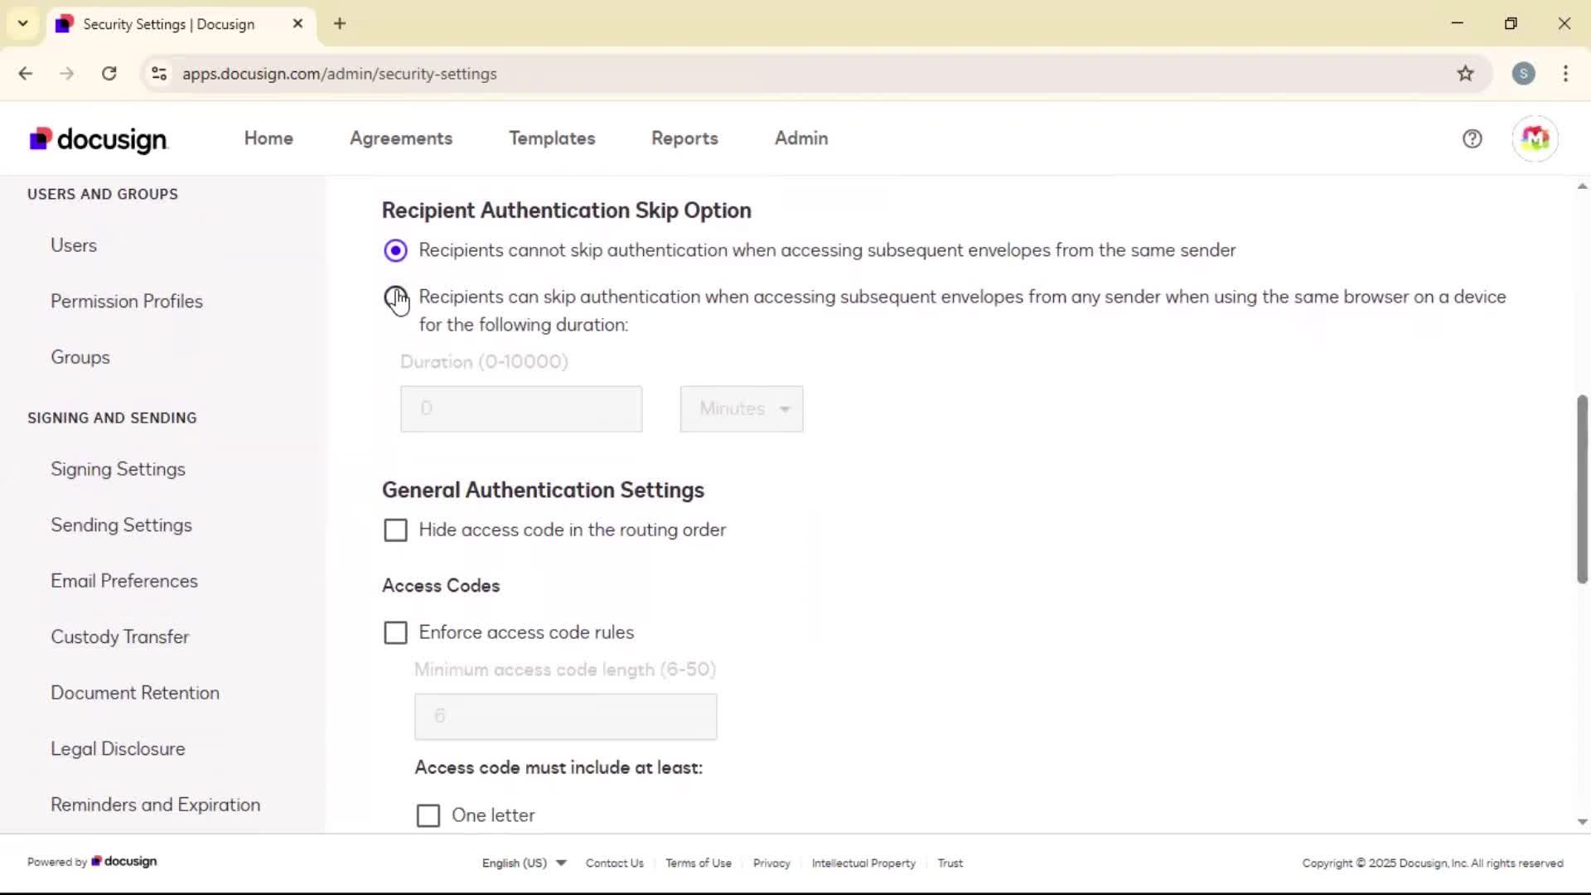Open a new browser tab
Viewport: 1591px width, 895px height.
340,24
